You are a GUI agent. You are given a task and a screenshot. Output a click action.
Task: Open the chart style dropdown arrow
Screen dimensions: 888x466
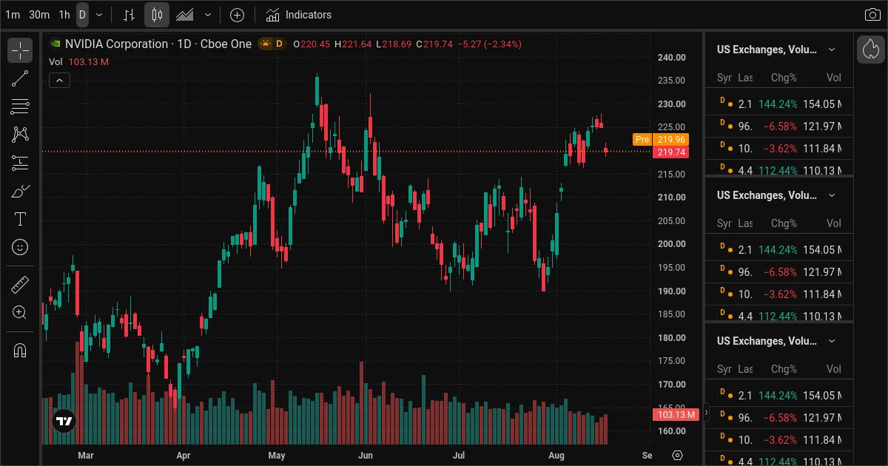208,15
